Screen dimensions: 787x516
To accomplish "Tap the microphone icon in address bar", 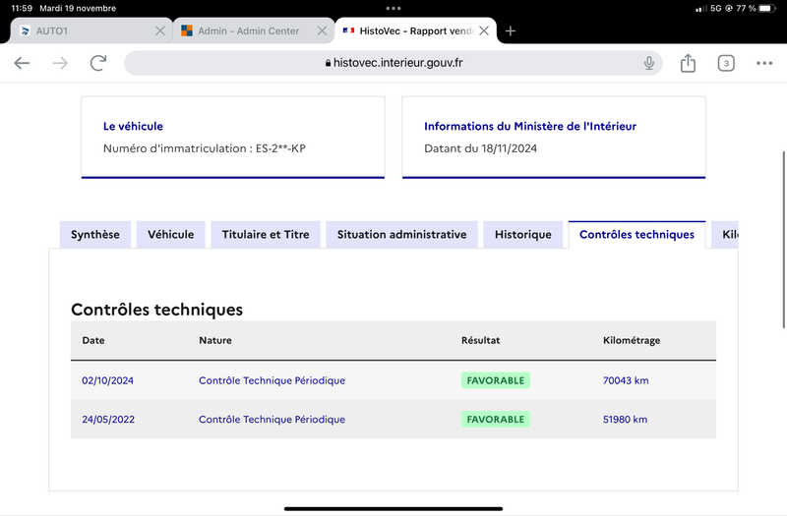I will (x=649, y=63).
